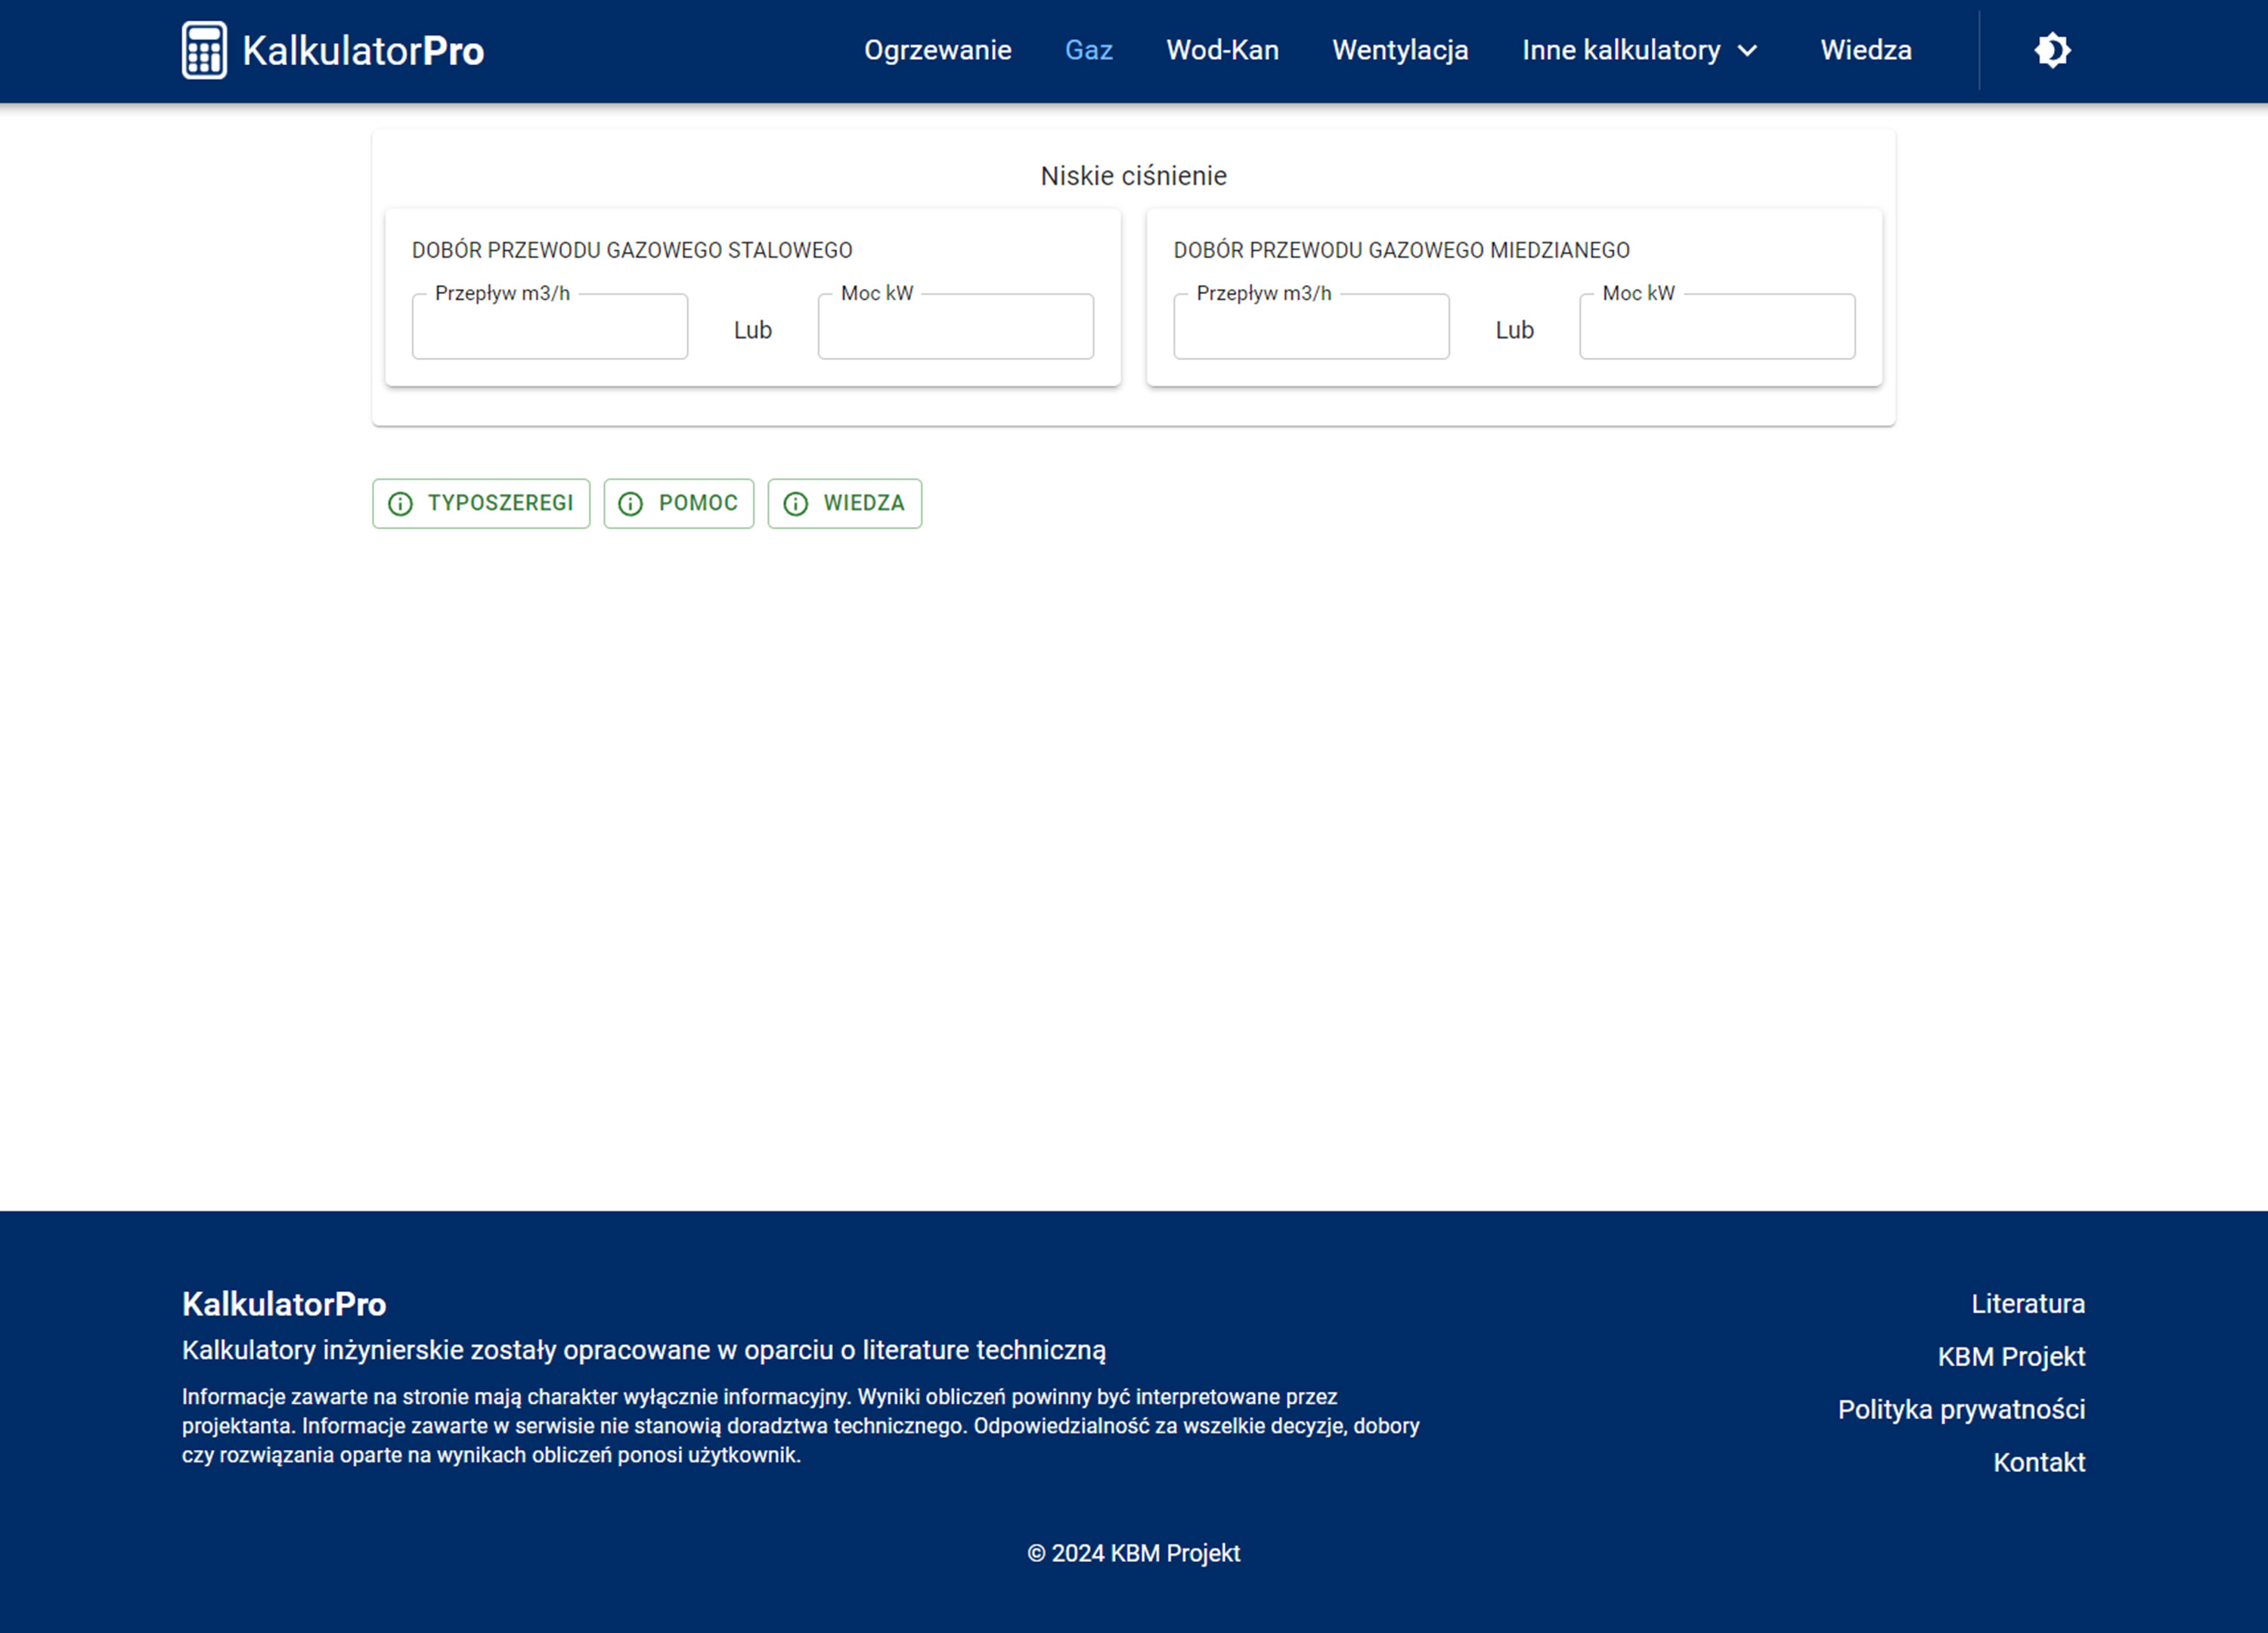Screen dimensions: 2268x1633
Task: Open Wiedza in the top navigation
Action: (1866, 50)
